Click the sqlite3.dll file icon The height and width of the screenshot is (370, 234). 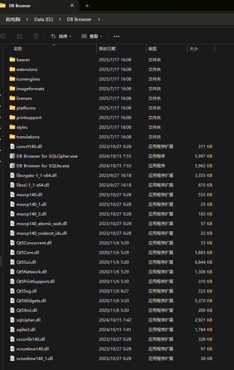12,329
